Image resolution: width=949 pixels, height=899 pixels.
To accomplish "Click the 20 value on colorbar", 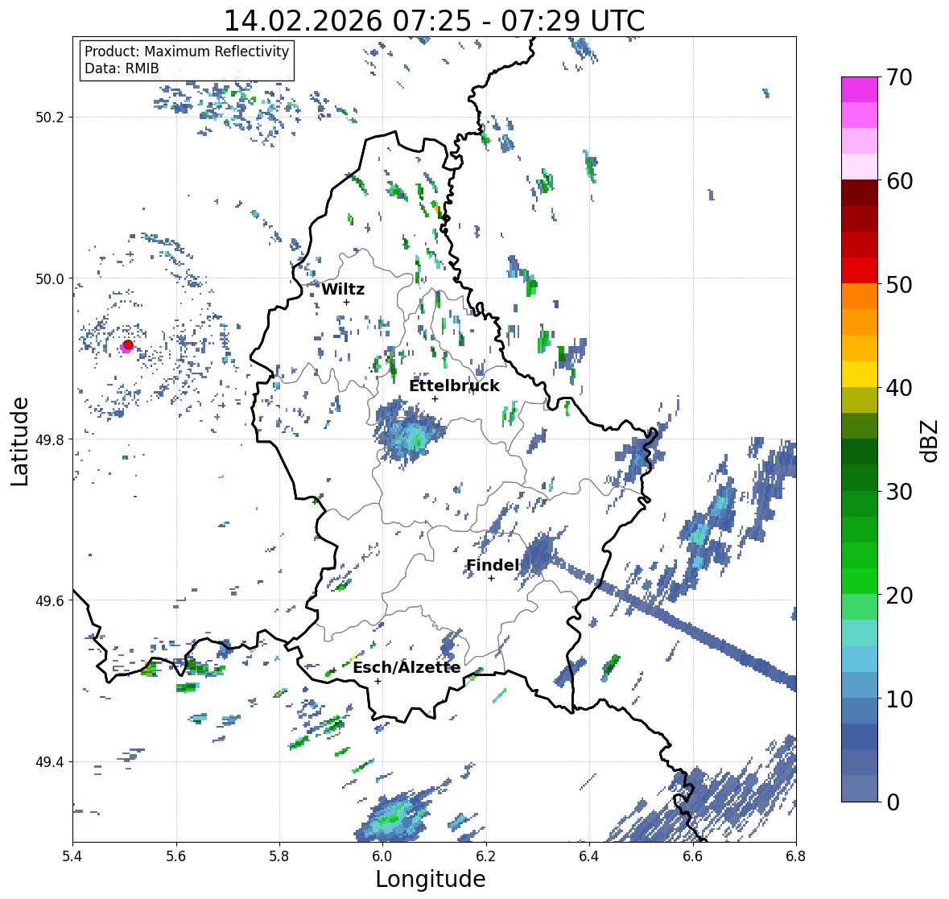I will pos(899,596).
